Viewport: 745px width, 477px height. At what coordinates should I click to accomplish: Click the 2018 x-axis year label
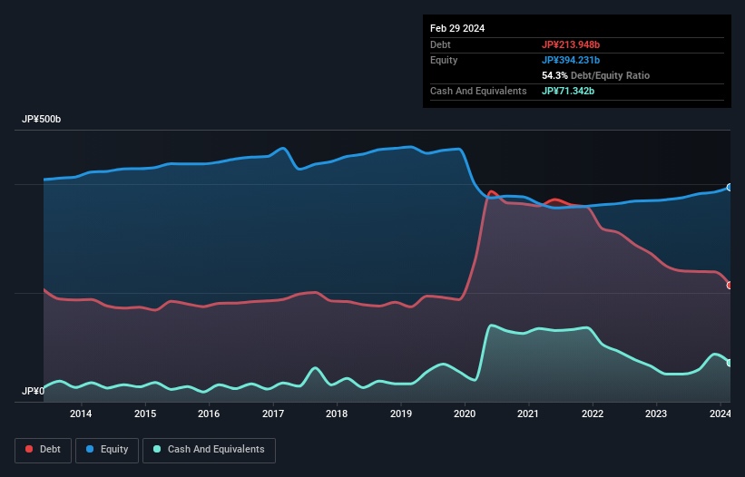coord(337,414)
